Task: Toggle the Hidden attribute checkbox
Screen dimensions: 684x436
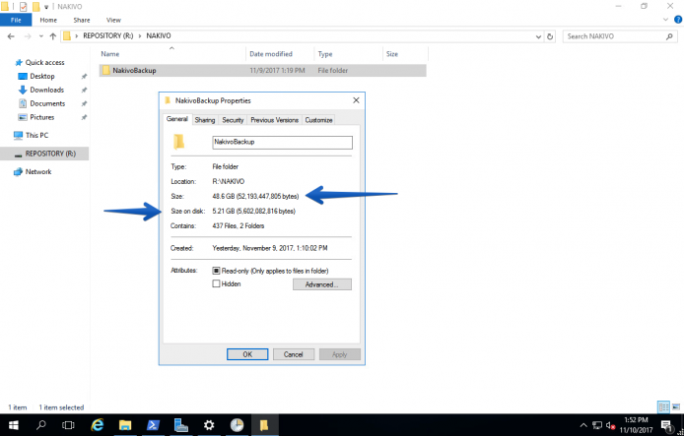Action: 216,284
